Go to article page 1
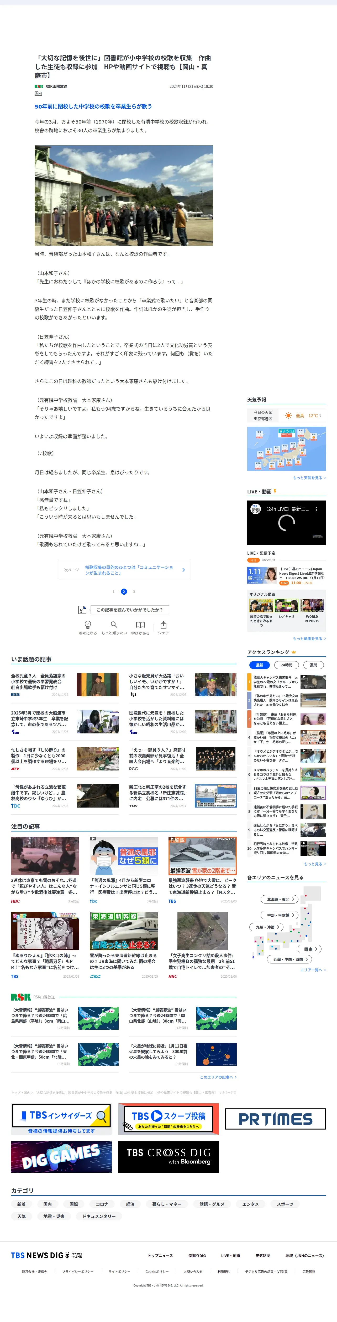 coord(114,592)
